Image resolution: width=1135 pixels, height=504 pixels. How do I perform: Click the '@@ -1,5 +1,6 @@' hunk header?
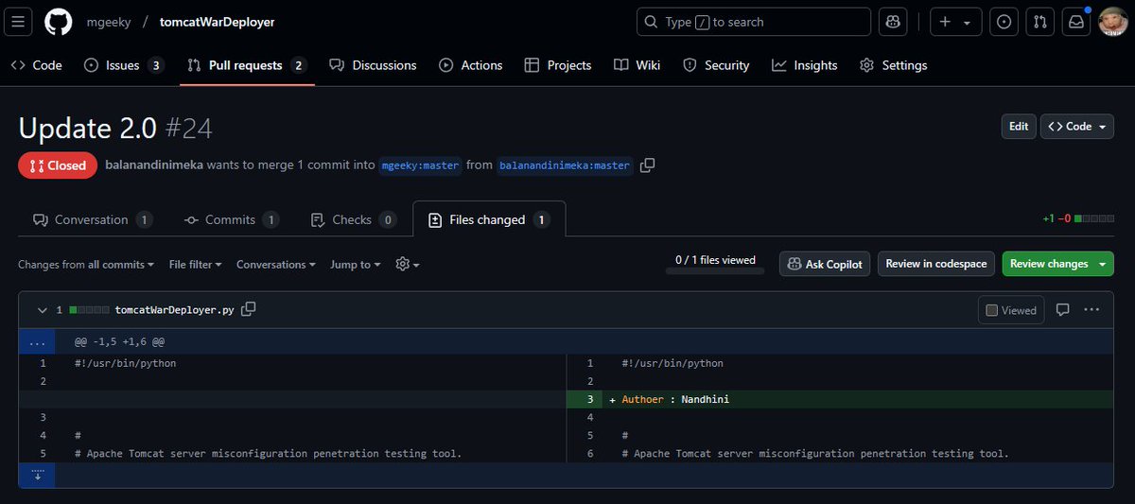(120, 341)
